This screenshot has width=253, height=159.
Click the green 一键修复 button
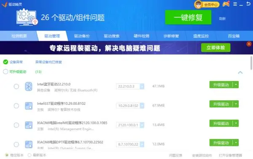(188, 17)
